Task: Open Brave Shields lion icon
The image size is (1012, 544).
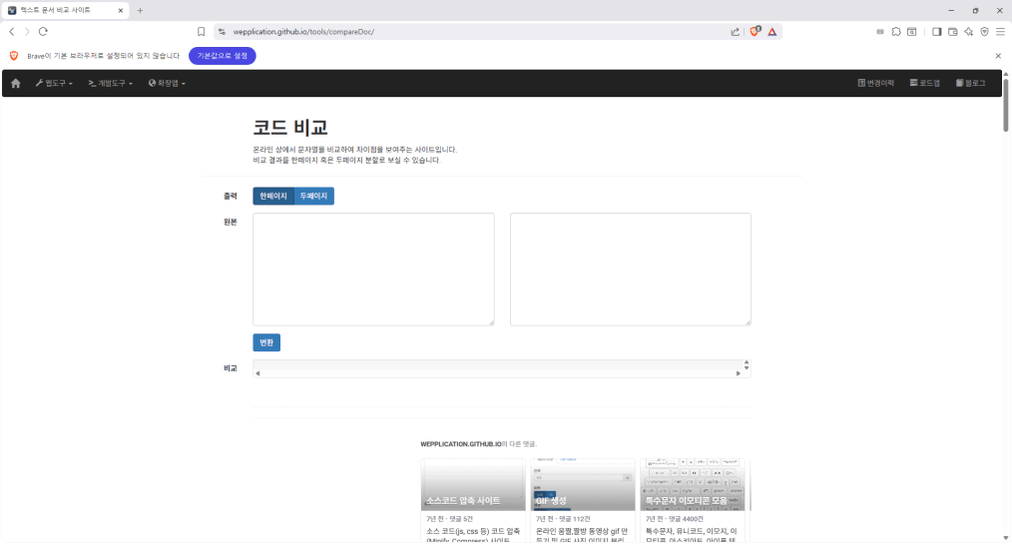Action: point(755,32)
